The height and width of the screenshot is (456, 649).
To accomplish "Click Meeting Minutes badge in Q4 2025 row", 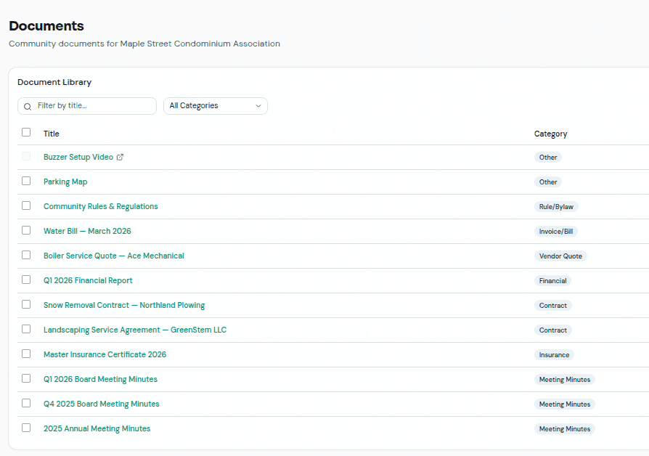I will pyautogui.click(x=565, y=404).
